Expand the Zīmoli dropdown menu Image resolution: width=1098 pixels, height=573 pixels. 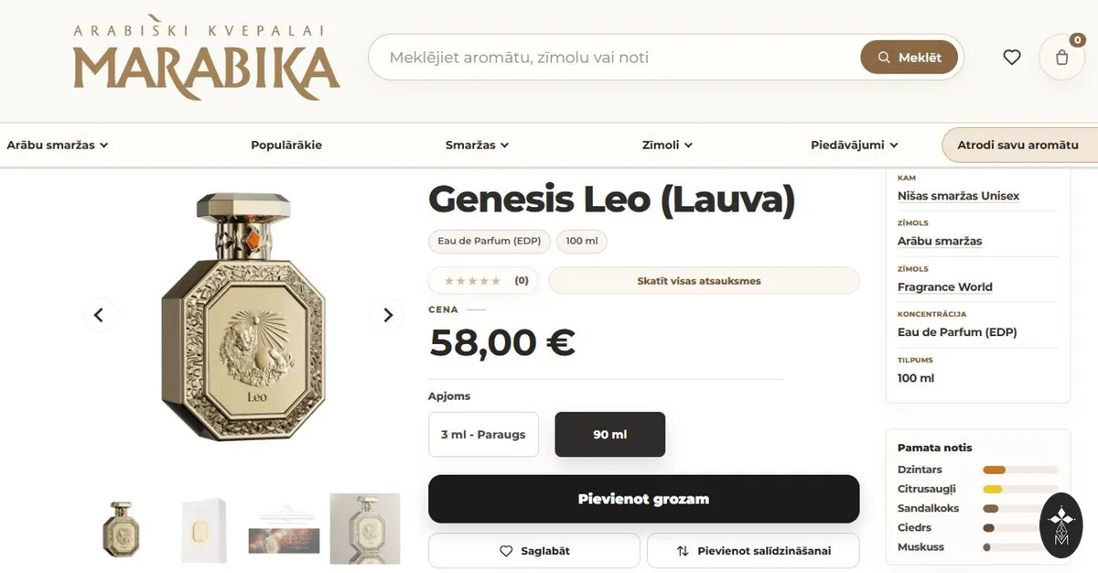pos(667,145)
